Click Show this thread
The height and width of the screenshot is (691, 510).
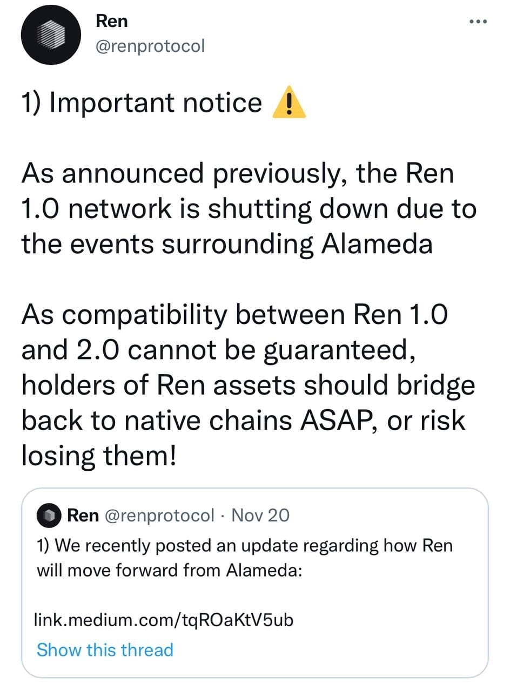click(x=105, y=650)
